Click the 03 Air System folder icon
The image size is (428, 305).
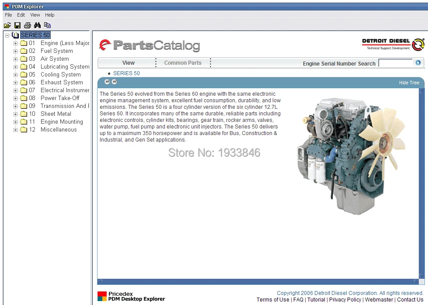click(24, 59)
